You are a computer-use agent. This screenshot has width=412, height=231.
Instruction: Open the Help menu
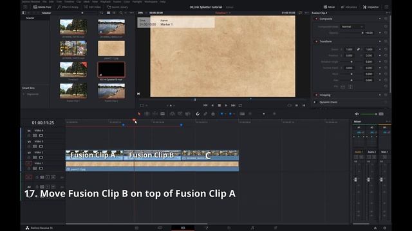pyautogui.click(x=163, y=1)
